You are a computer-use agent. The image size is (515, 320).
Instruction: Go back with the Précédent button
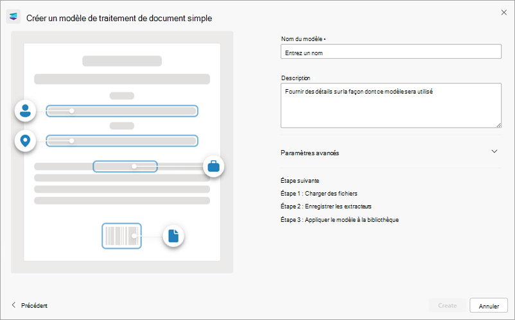[x=30, y=305]
